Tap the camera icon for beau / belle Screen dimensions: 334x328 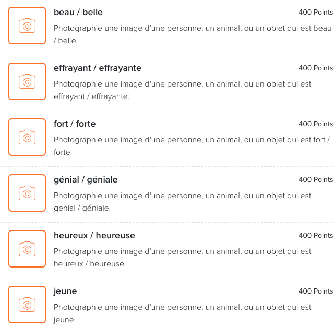coord(27,26)
